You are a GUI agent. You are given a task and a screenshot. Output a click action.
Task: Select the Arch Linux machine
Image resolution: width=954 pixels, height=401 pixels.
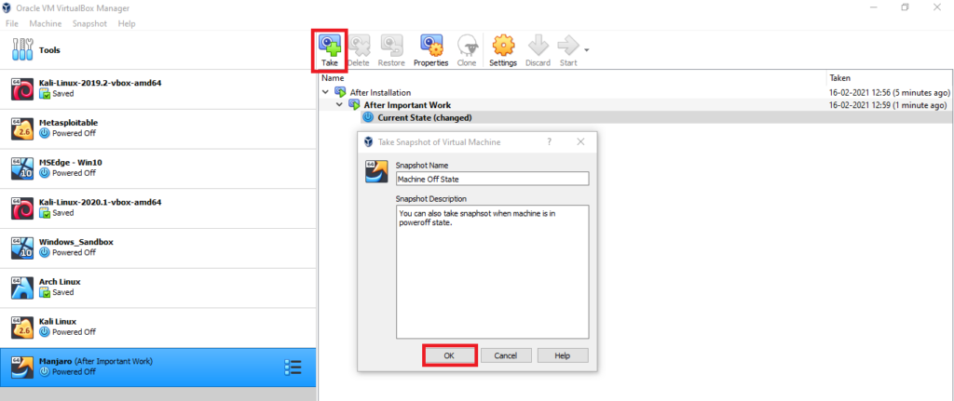[157, 287]
